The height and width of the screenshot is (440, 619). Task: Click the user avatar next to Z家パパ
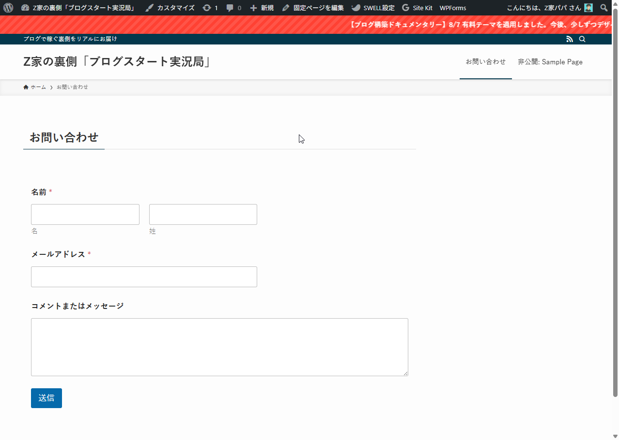[588, 8]
